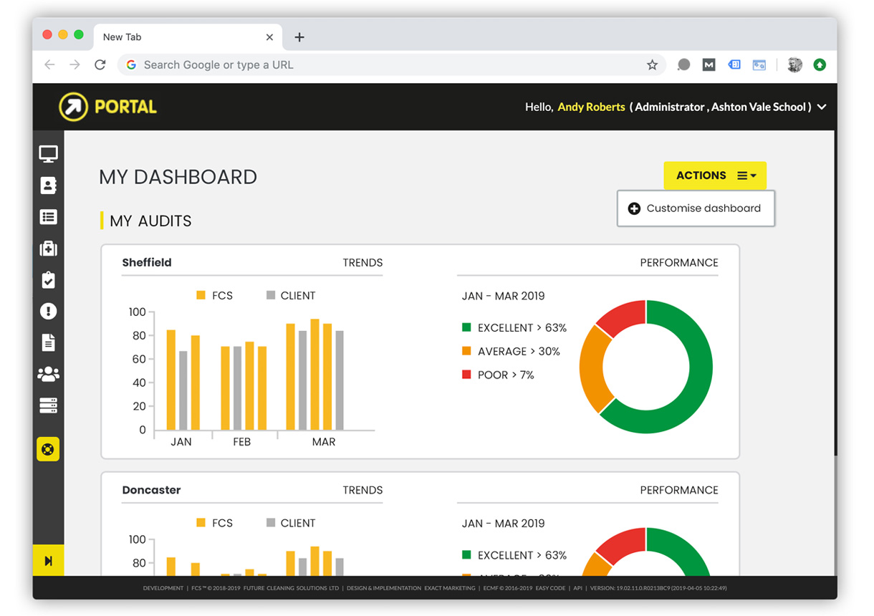
Task: Click the MAR label on Sheffield chart
Action: [x=324, y=442]
